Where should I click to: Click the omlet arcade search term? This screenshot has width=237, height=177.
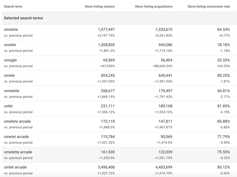(15, 167)
